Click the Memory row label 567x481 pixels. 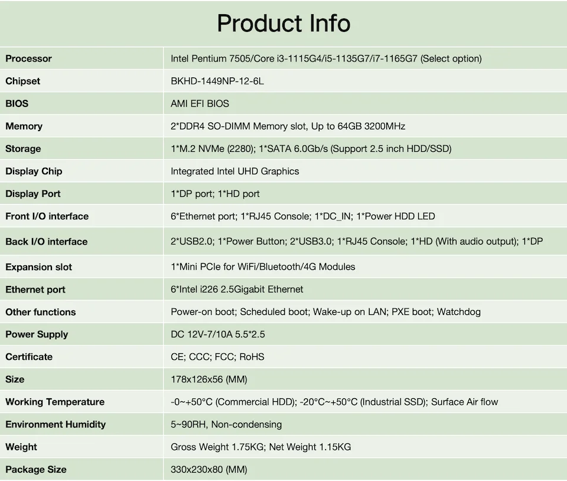pos(24,126)
